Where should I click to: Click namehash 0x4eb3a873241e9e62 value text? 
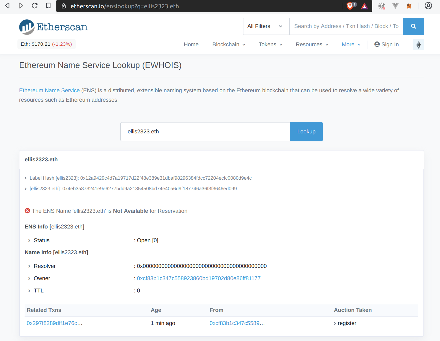coord(149,189)
